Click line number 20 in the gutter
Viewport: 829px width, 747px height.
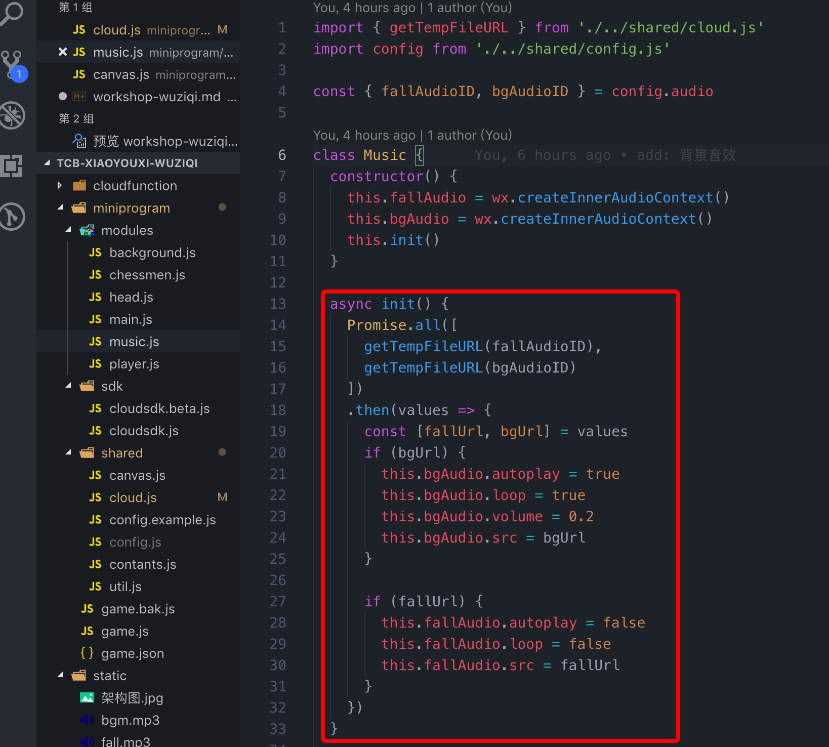tap(278, 452)
